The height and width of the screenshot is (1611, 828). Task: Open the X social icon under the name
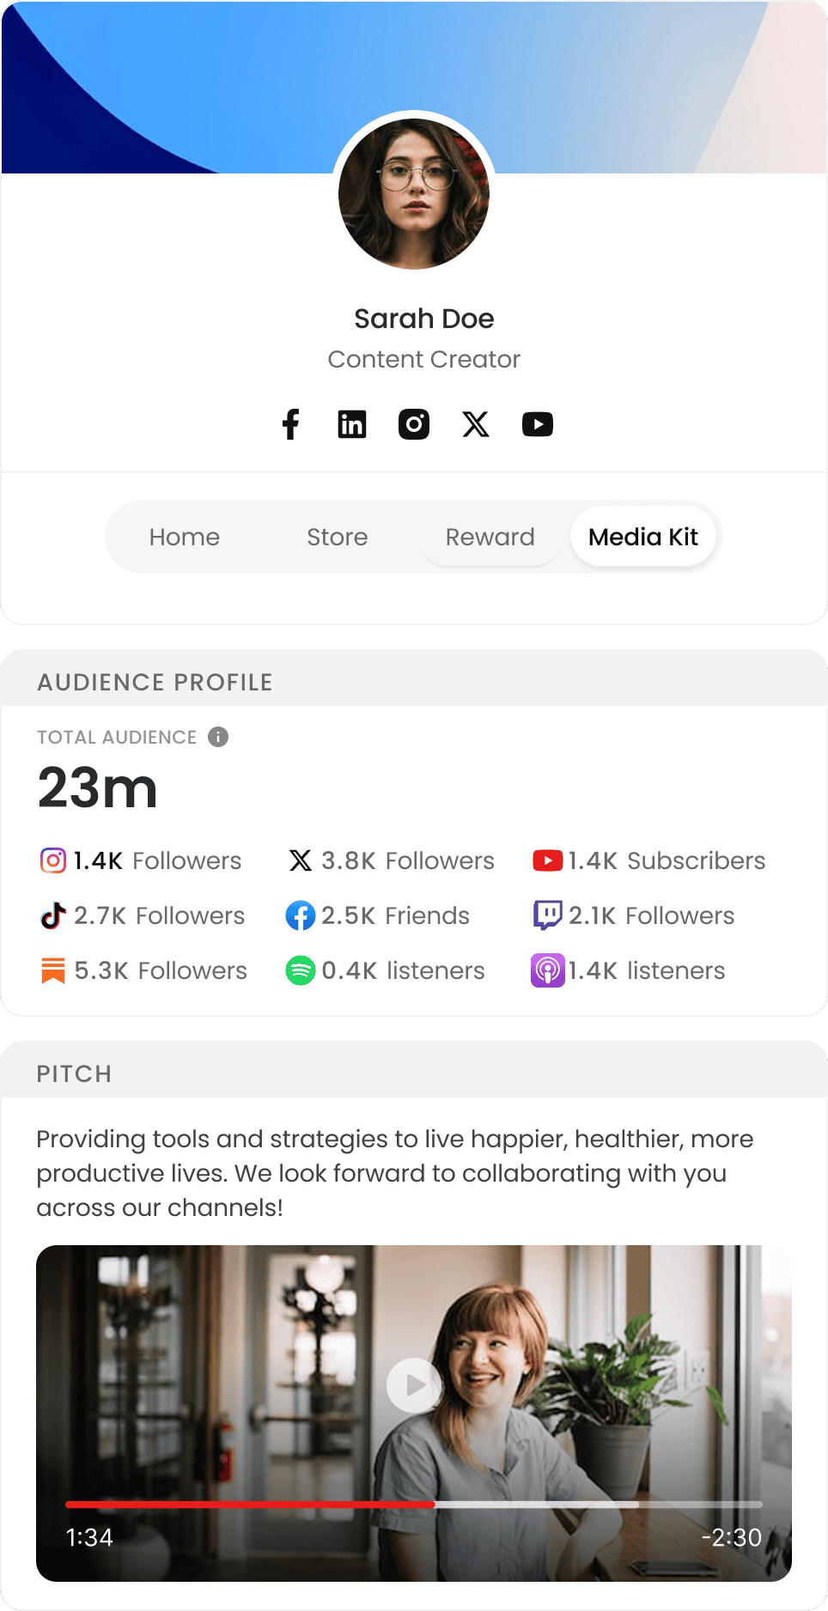[x=476, y=423]
